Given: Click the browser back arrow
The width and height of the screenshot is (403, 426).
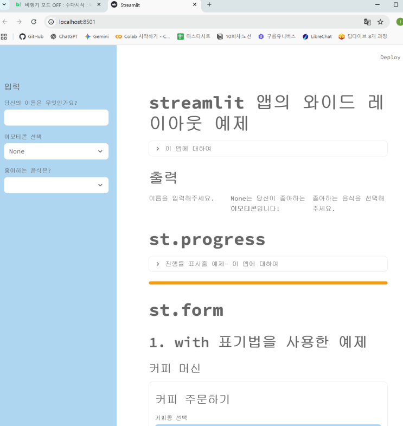Looking at the screenshot, I should pyautogui.click(x=5, y=22).
